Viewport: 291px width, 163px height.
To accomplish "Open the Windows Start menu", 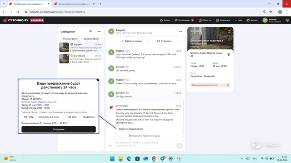I will 112,158.
